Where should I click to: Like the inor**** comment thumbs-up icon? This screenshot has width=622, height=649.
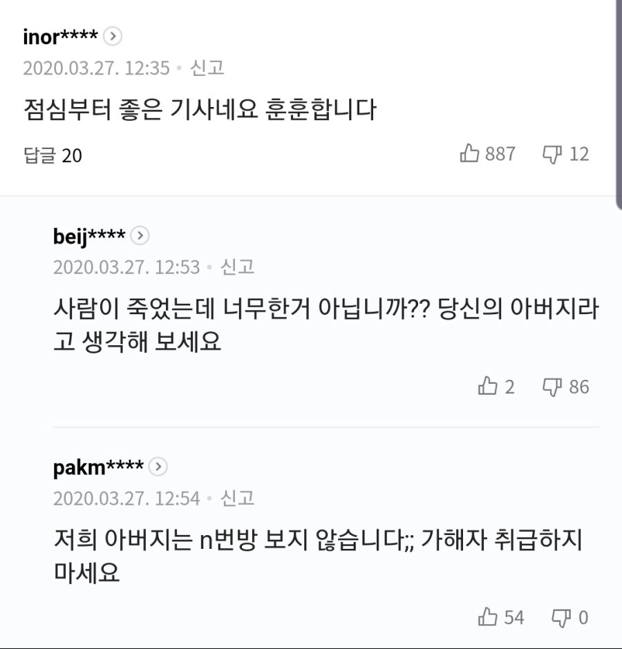click(x=470, y=153)
